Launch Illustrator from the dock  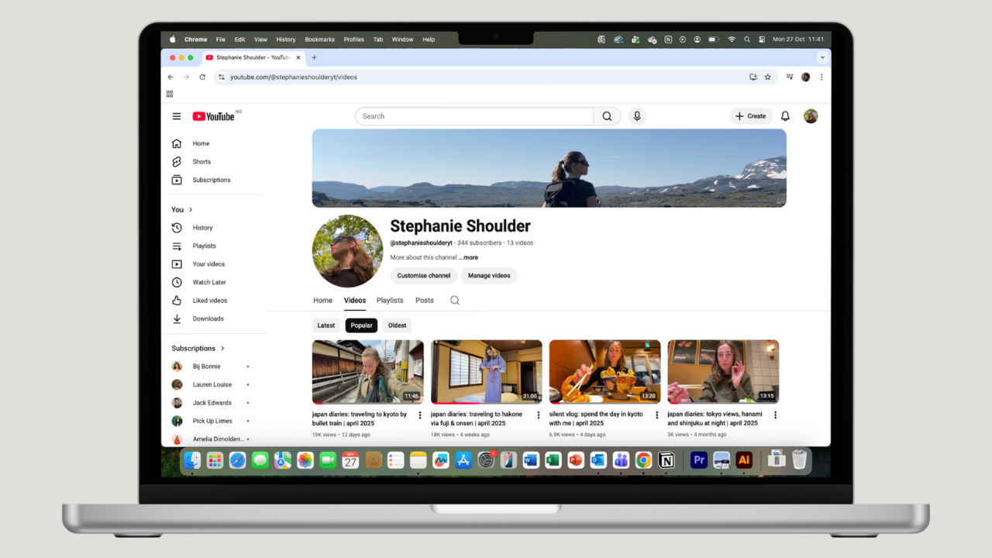(744, 460)
